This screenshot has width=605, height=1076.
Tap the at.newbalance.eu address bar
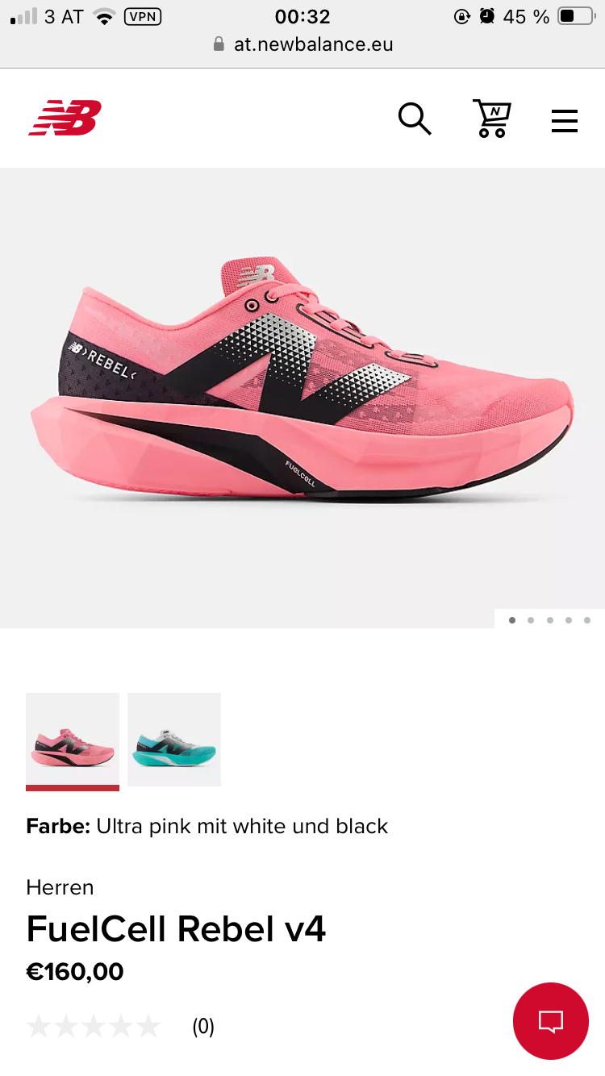tap(302, 44)
